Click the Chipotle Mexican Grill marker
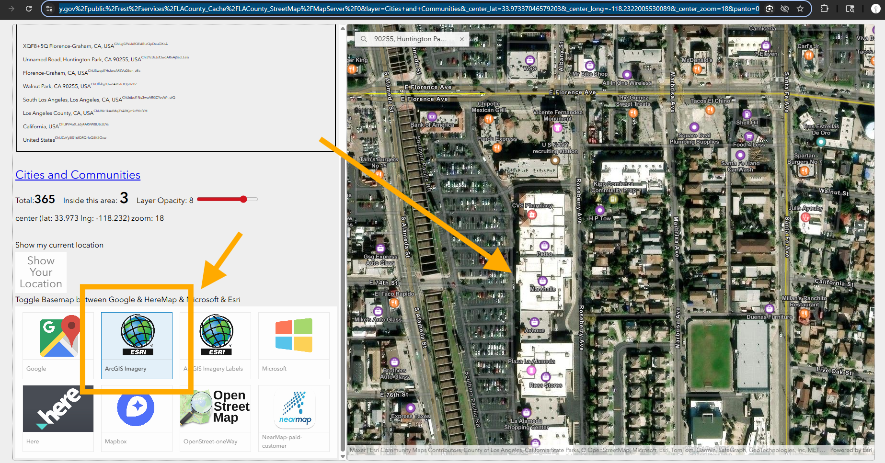 click(x=488, y=119)
